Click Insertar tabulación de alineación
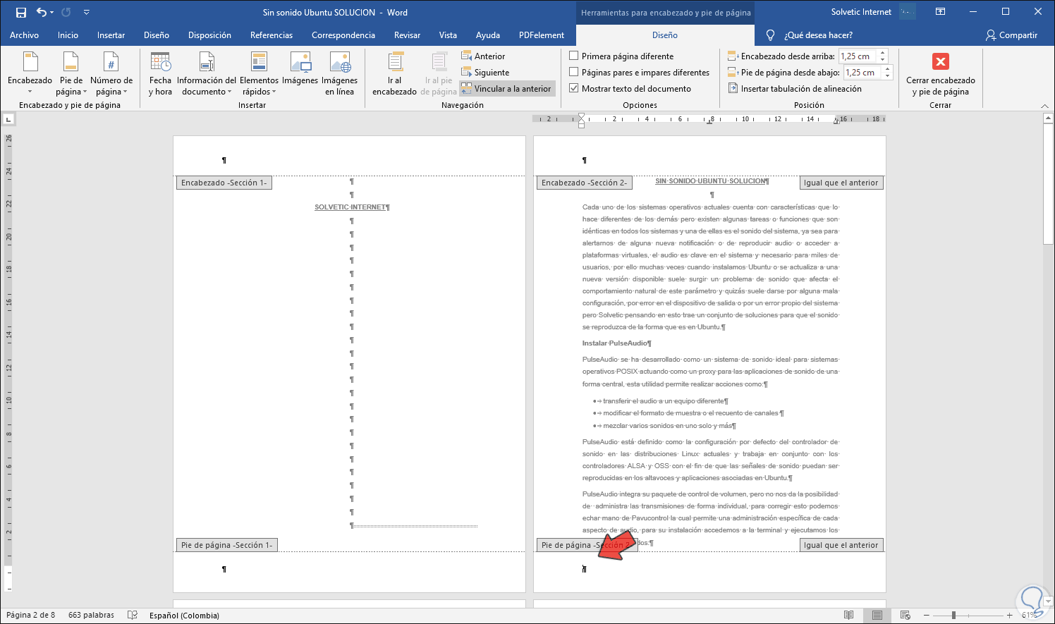1055x624 pixels. (x=795, y=89)
